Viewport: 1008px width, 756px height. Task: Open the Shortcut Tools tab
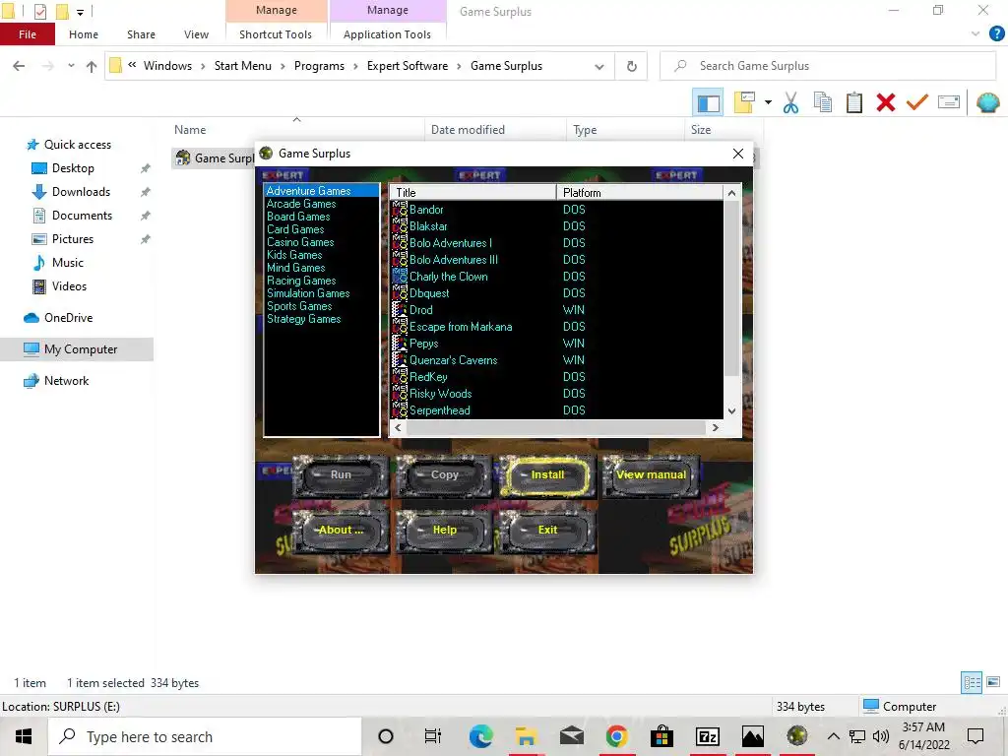(x=276, y=34)
